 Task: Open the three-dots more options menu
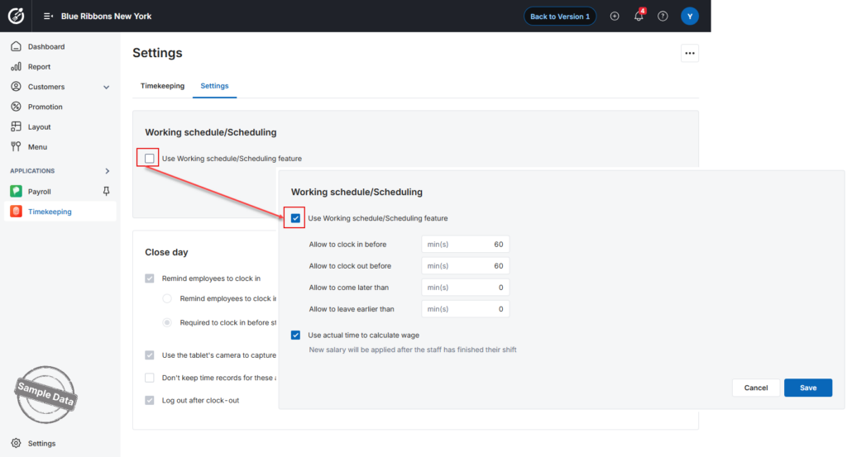coord(690,54)
